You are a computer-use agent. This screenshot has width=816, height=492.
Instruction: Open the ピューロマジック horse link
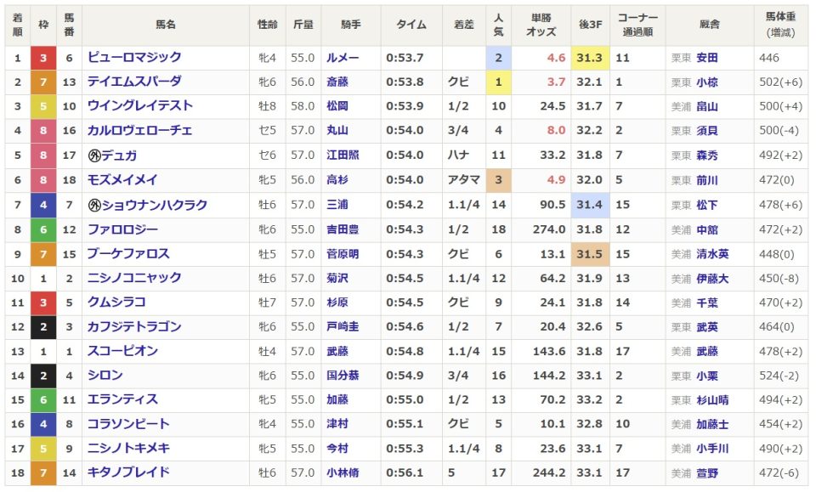click(x=134, y=58)
